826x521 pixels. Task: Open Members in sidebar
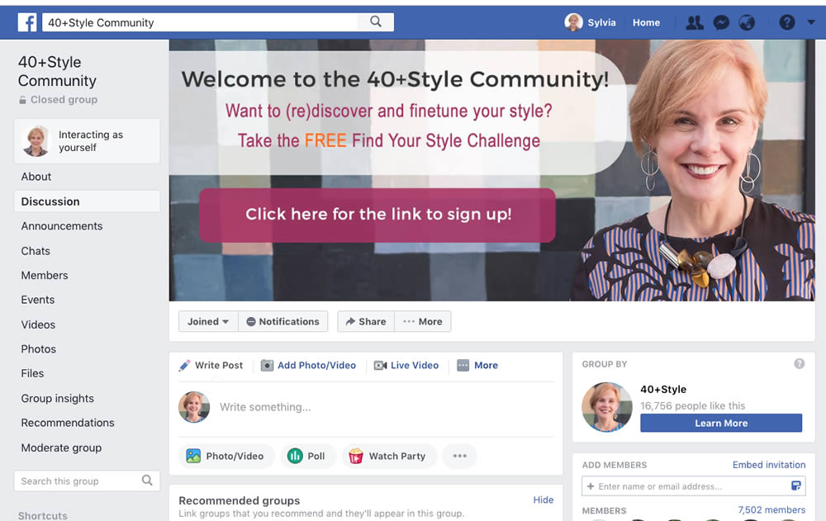click(45, 276)
